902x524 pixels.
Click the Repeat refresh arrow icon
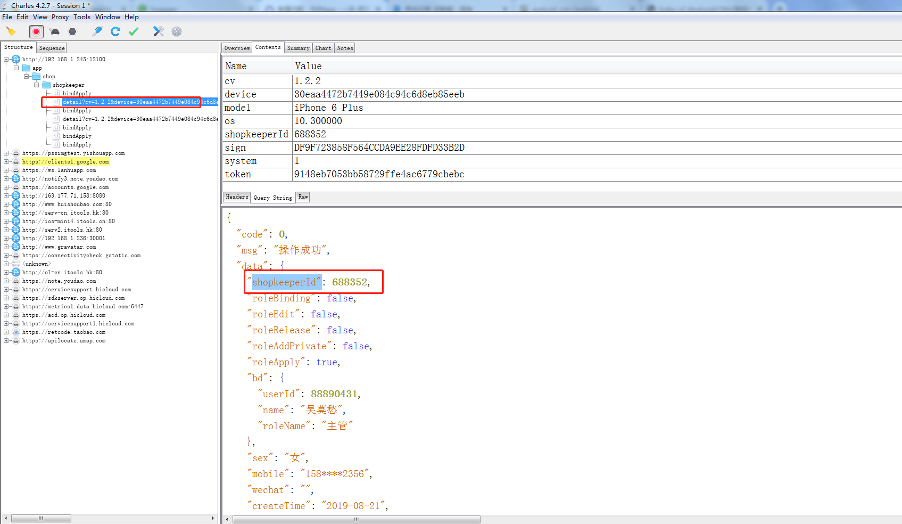(115, 31)
